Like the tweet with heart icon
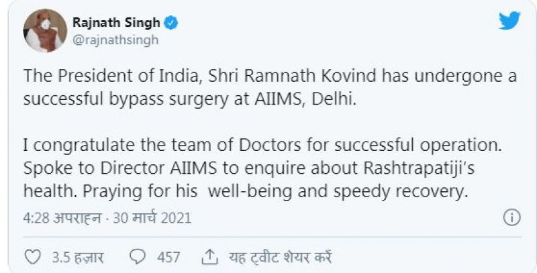Screen dimensions: 537x273 tap(32, 257)
